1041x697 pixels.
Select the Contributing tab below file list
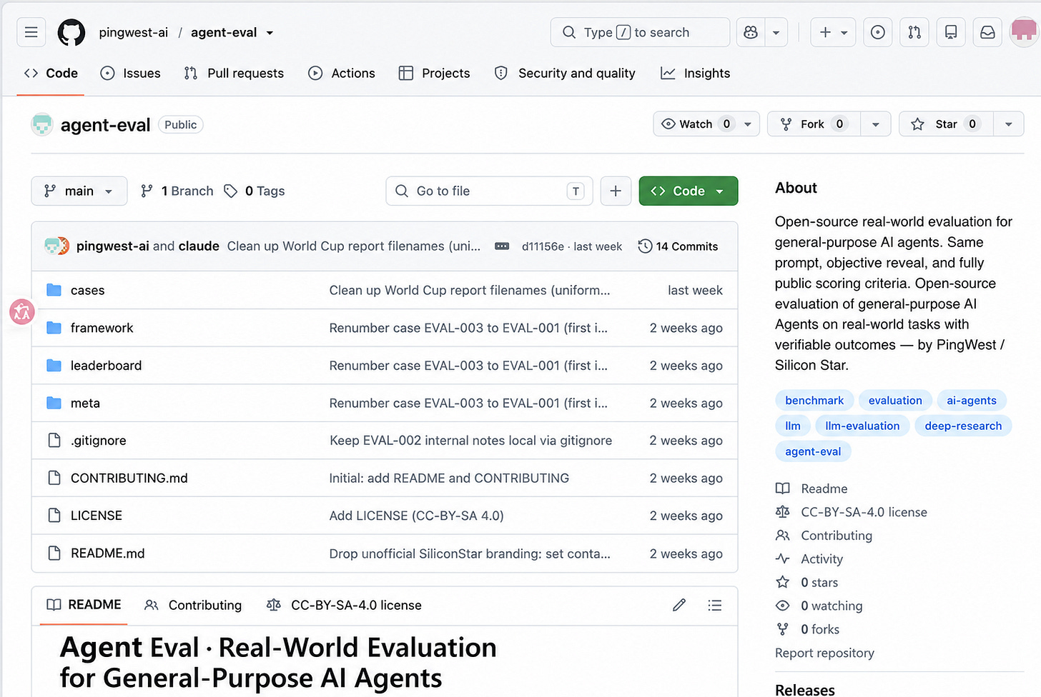tap(193, 605)
